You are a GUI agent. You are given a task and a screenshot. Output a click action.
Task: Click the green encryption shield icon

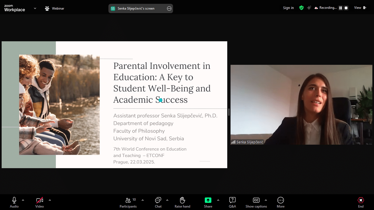click(301, 8)
